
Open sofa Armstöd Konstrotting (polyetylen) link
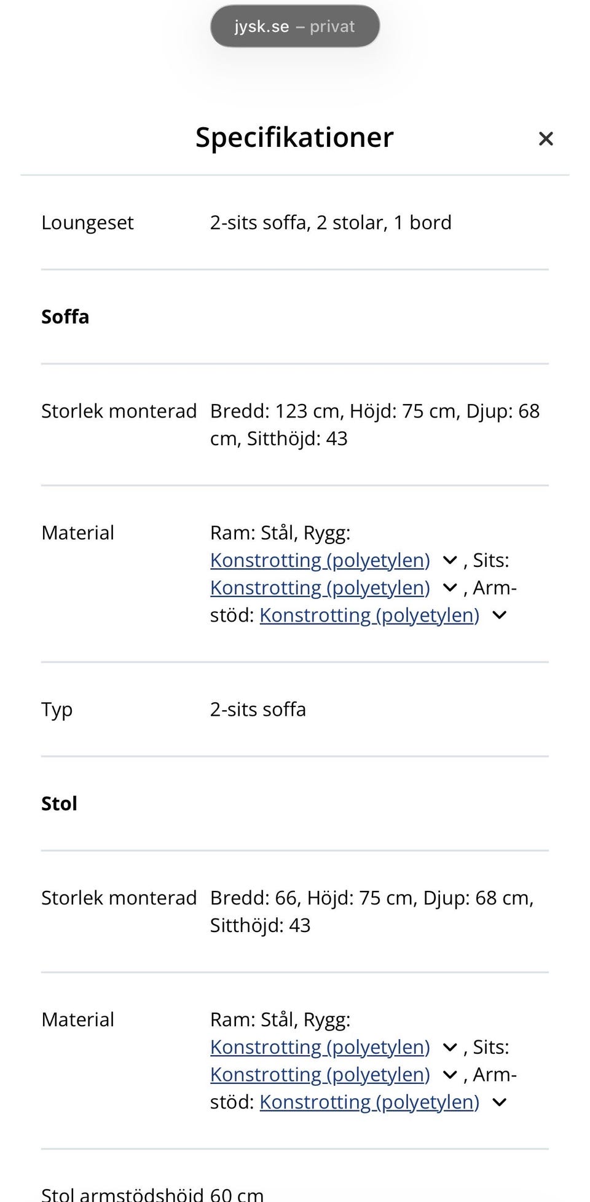point(369,615)
